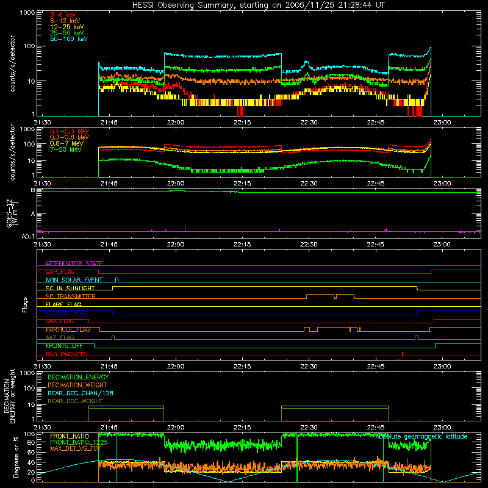The width and height of the screenshot is (488, 488).
Task: Click the DECIMATION_ENERGY legend entry
Action: (78, 377)
